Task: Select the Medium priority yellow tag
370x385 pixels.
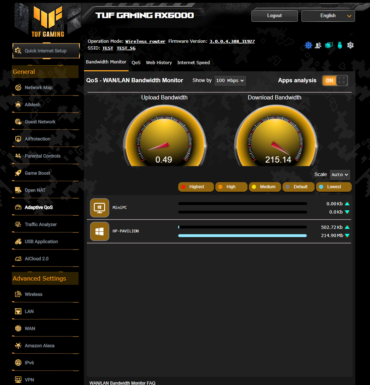Action: pyautogui.click(x=265, y=187)
